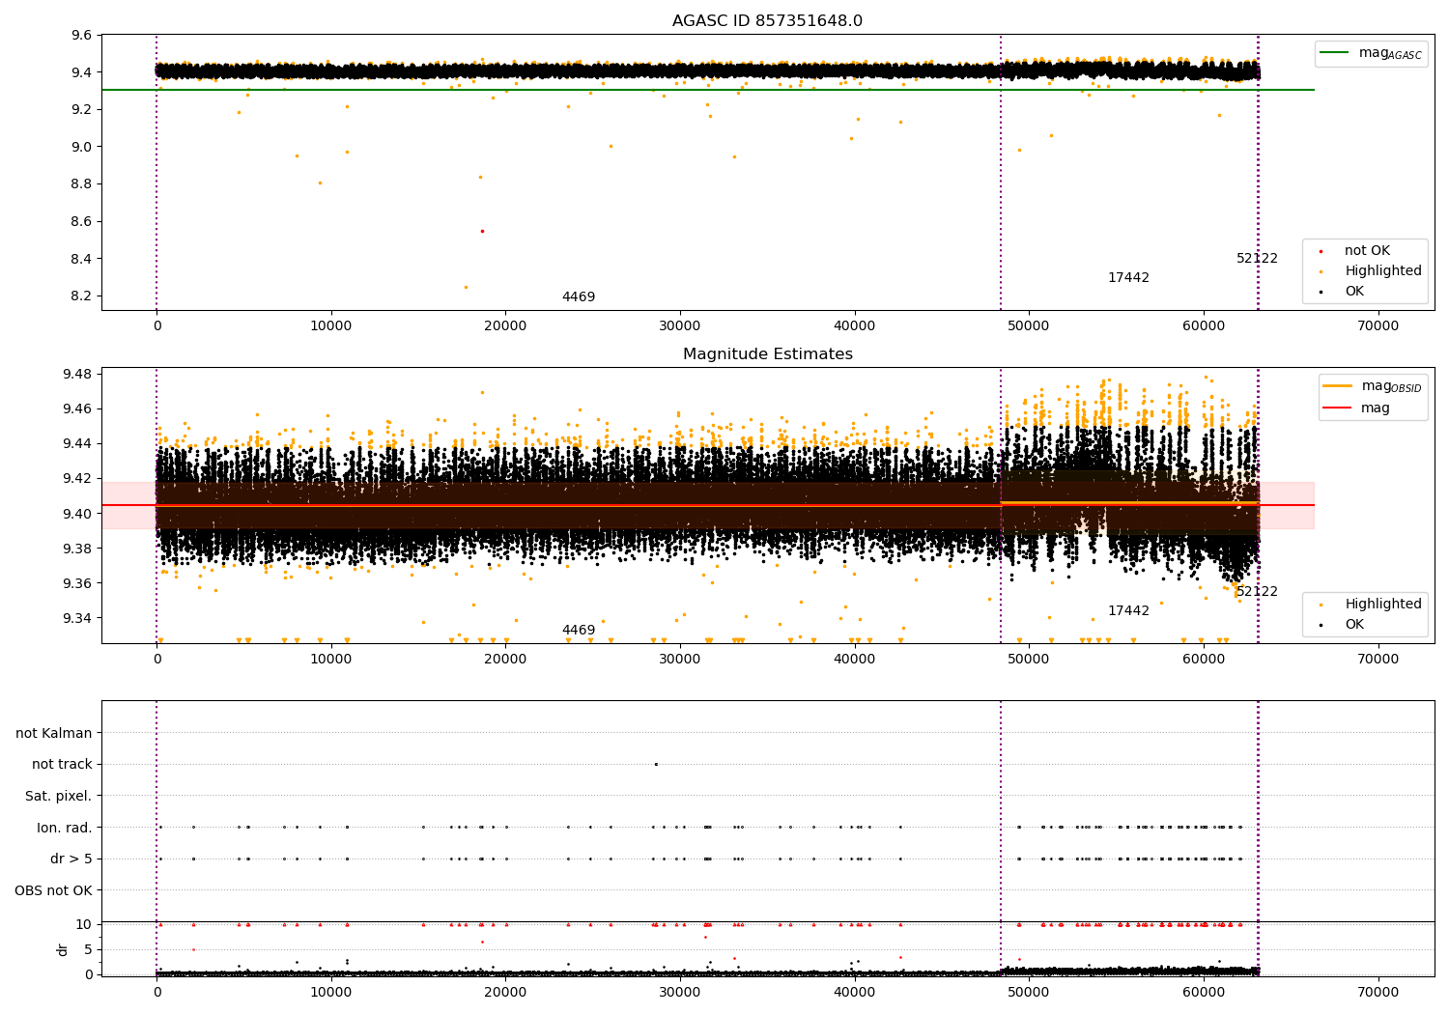Click the 9.6 y-axis tick label

pyautogui.click(x=81, y=35)
